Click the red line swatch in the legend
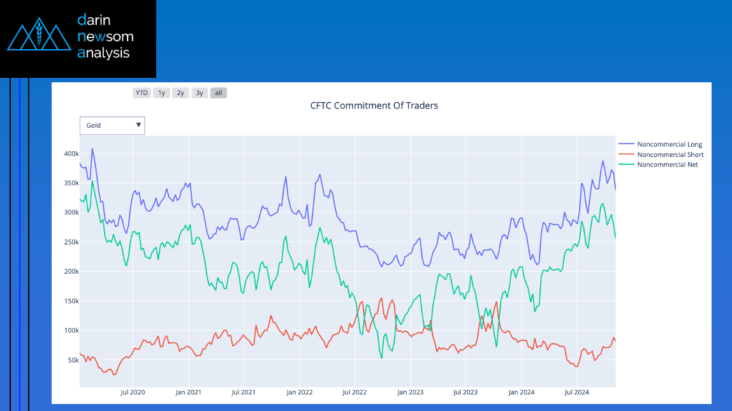The image size is (732, 411). [x=626, y=154]
